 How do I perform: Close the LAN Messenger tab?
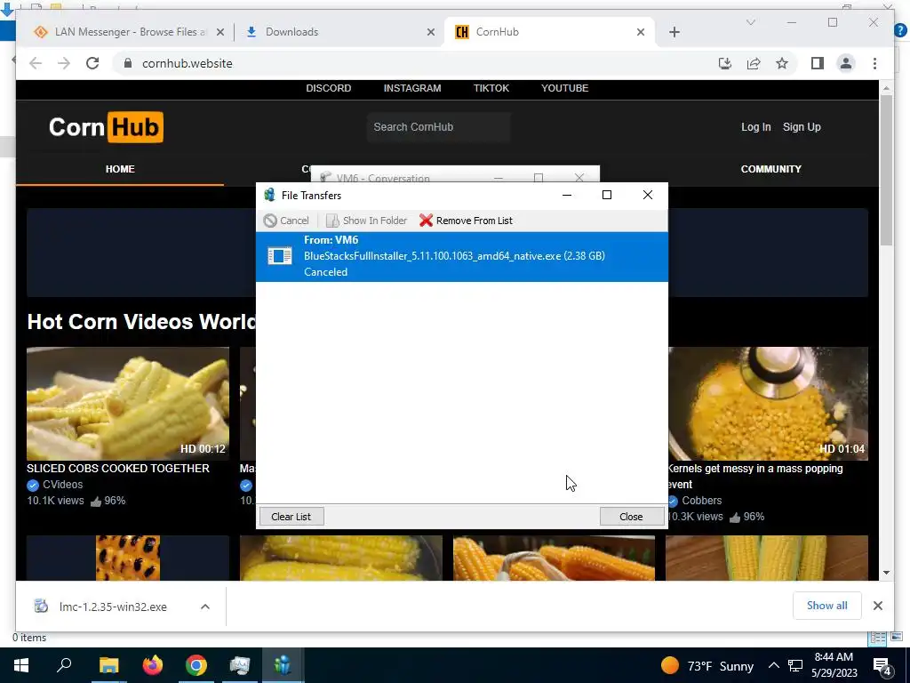point(220,33)
